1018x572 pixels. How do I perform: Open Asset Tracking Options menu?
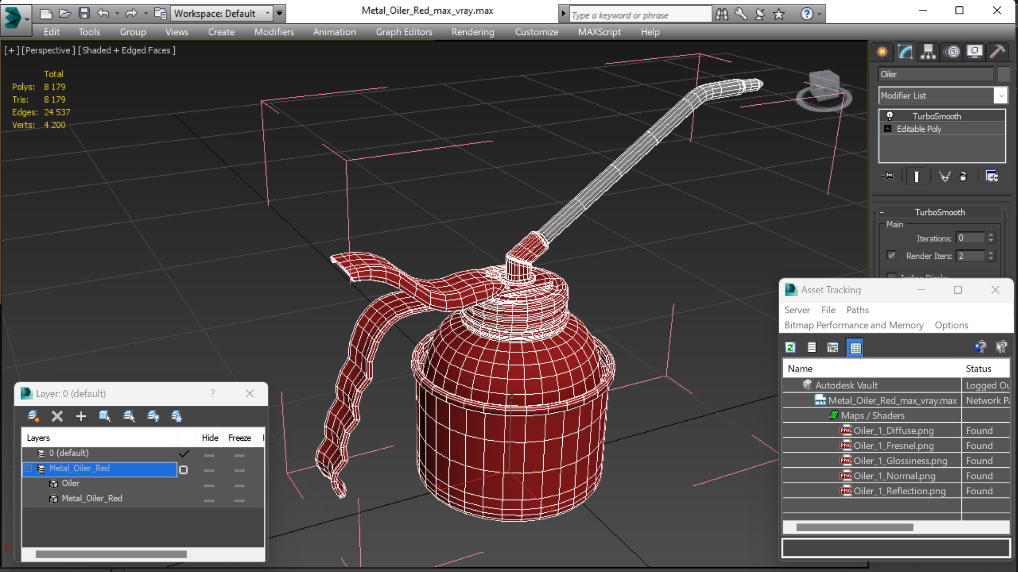click(x=951, y=325)
